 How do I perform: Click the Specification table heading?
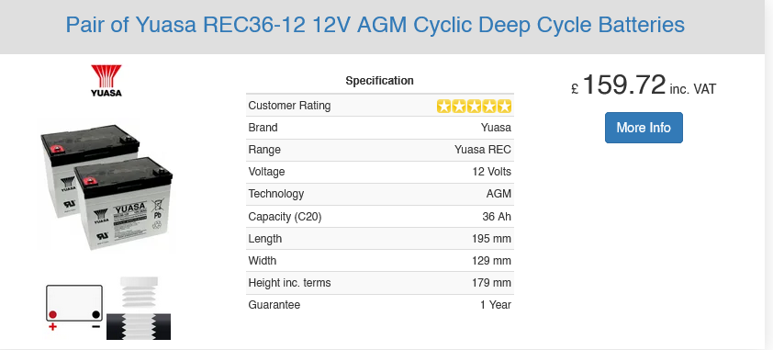pyautogui.click(x=379, y=80)
